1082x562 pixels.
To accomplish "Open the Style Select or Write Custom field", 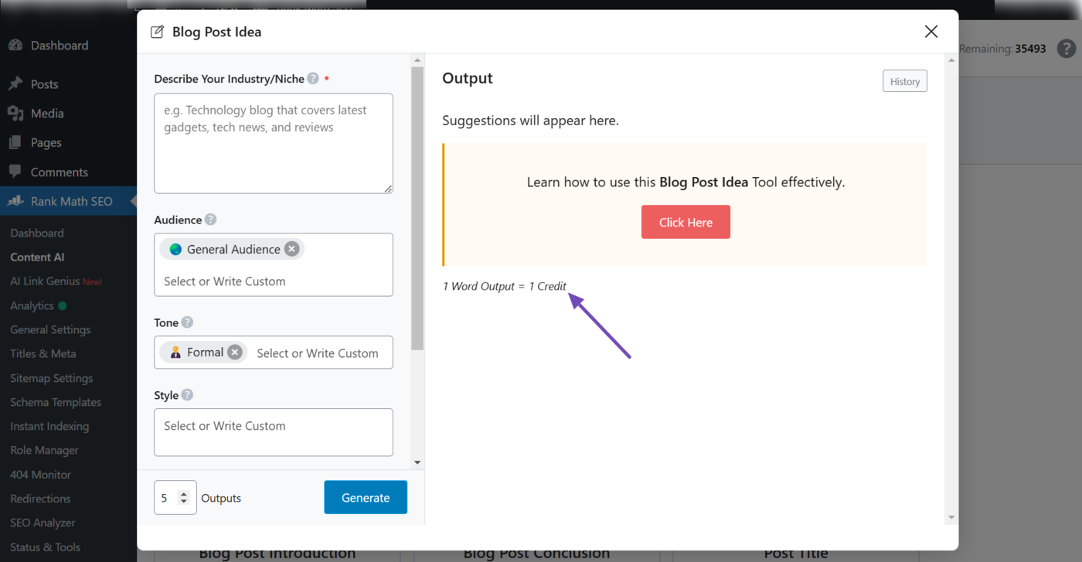I will pyautogui.click(x=274, y=432).
